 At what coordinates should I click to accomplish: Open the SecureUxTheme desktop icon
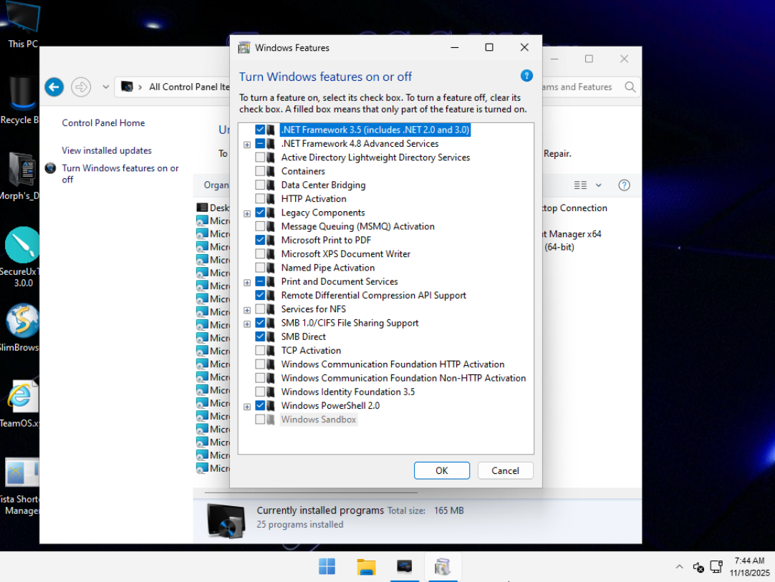[x=21, y=246]
